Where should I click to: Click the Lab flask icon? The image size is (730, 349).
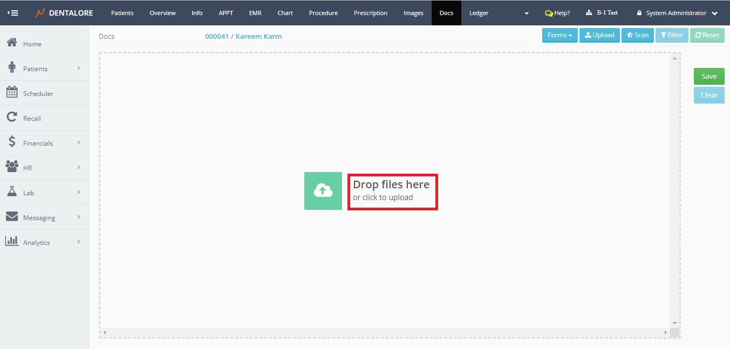pyautogui.click(x=12, y=192)
